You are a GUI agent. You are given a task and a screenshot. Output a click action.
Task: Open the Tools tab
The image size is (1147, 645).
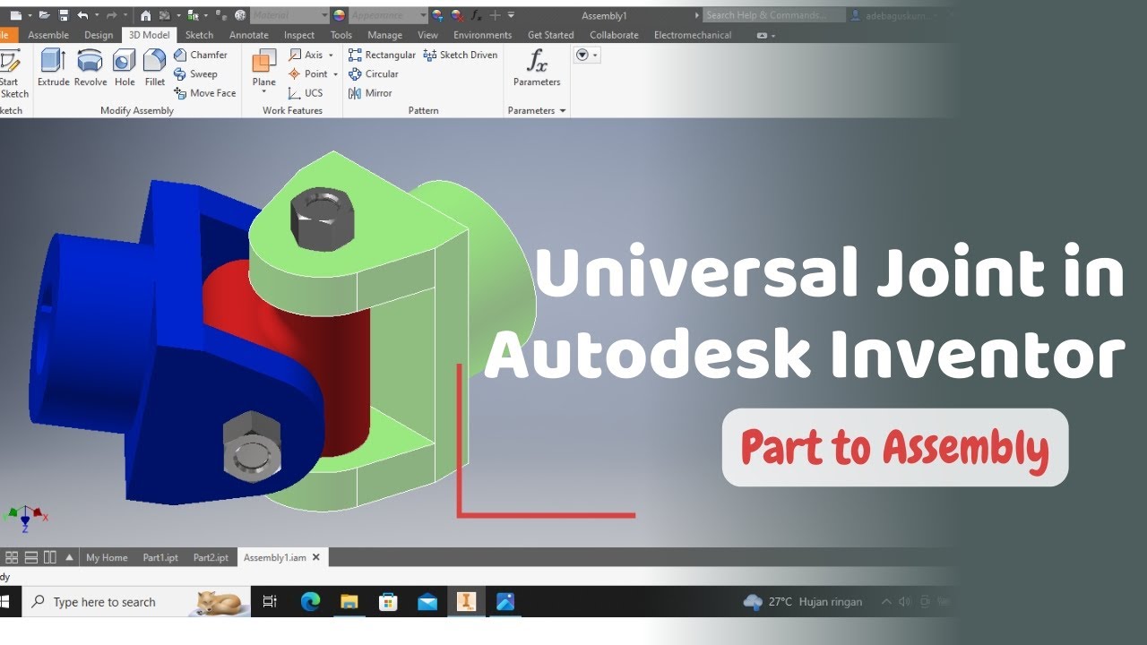point(341,35)
